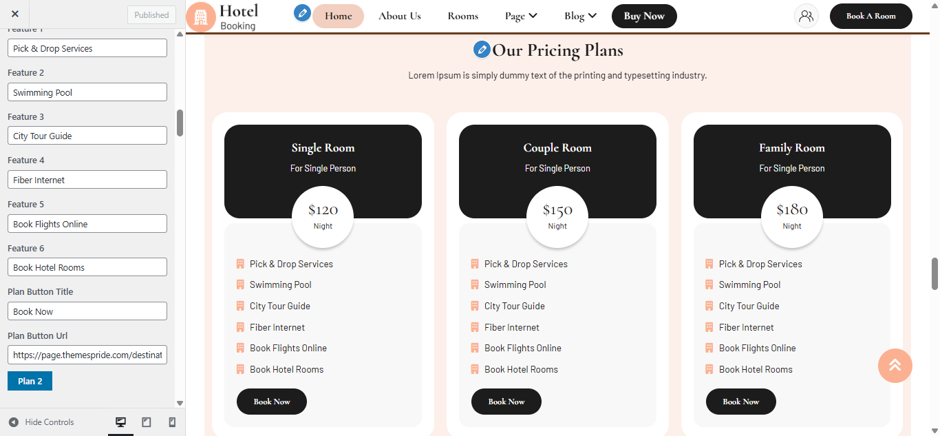Go to the Home menu item

[338, 16]
